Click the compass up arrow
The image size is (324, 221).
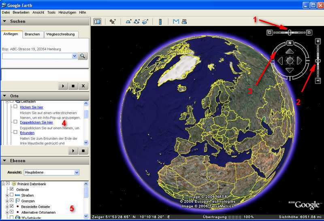pyautogui.click(x=290, y=51)
